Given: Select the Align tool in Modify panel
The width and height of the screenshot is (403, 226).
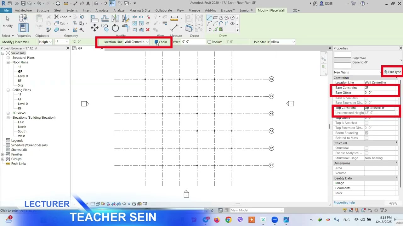Looking at the screenshot, I should [94, 19].
